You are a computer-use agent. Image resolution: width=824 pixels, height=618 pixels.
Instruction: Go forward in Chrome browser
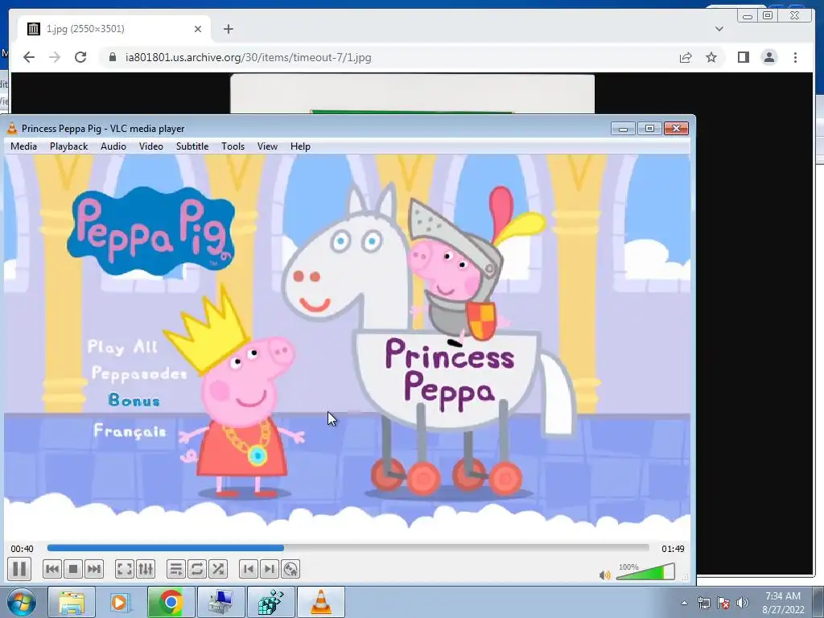click(x=55, y=57)
